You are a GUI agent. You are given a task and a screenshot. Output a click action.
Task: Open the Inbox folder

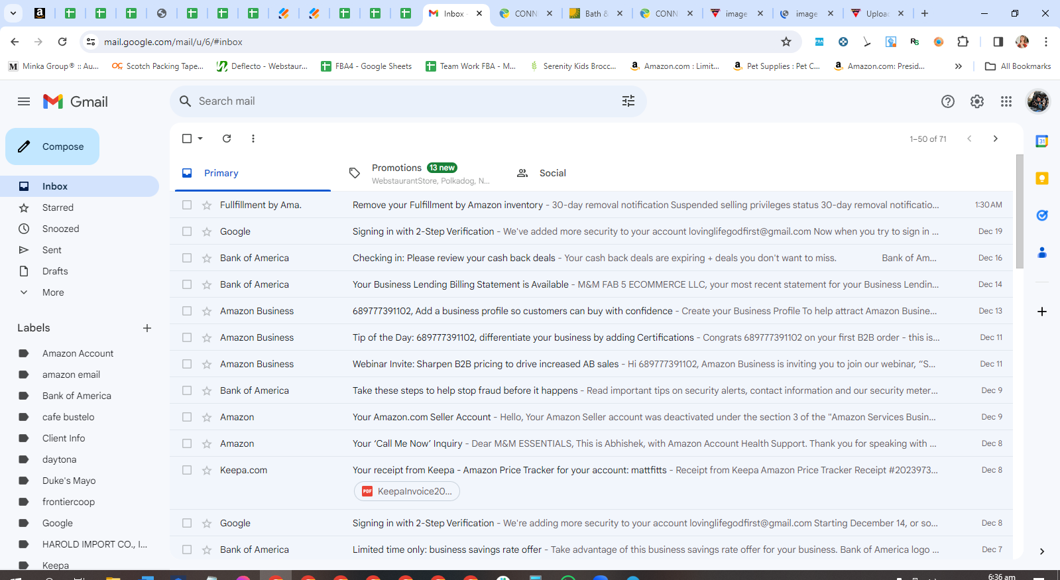[x=80, y=186]
